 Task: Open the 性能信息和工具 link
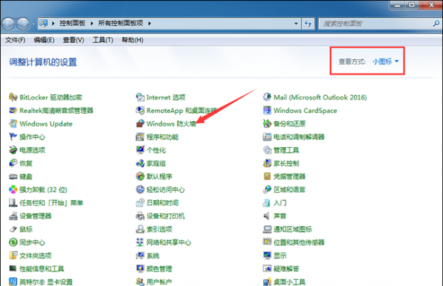point(42,269)
